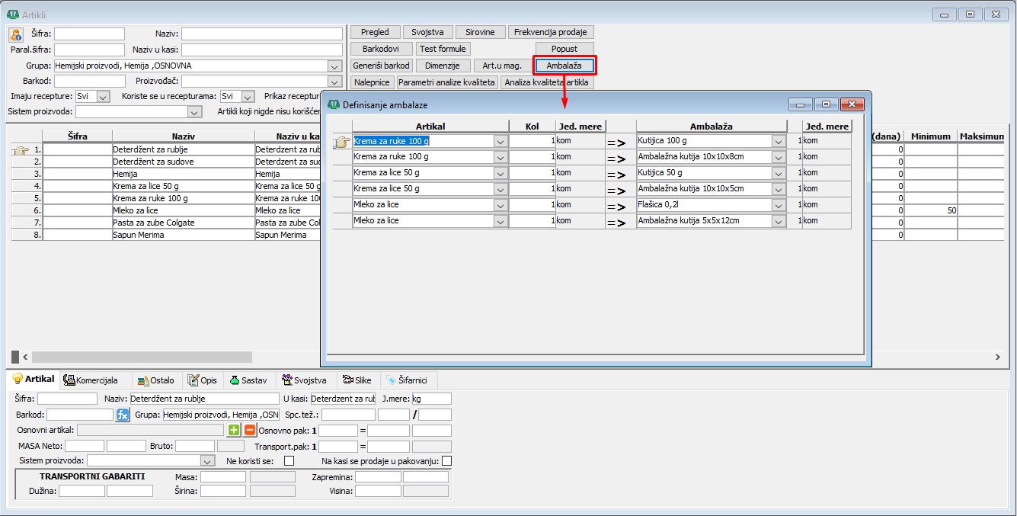Screen dimensions: 1017x516
Task: Enable 'Na kasi se prodaje u pakovanju' checkbox
Action: pyautogui.click(x=446, y=461)
